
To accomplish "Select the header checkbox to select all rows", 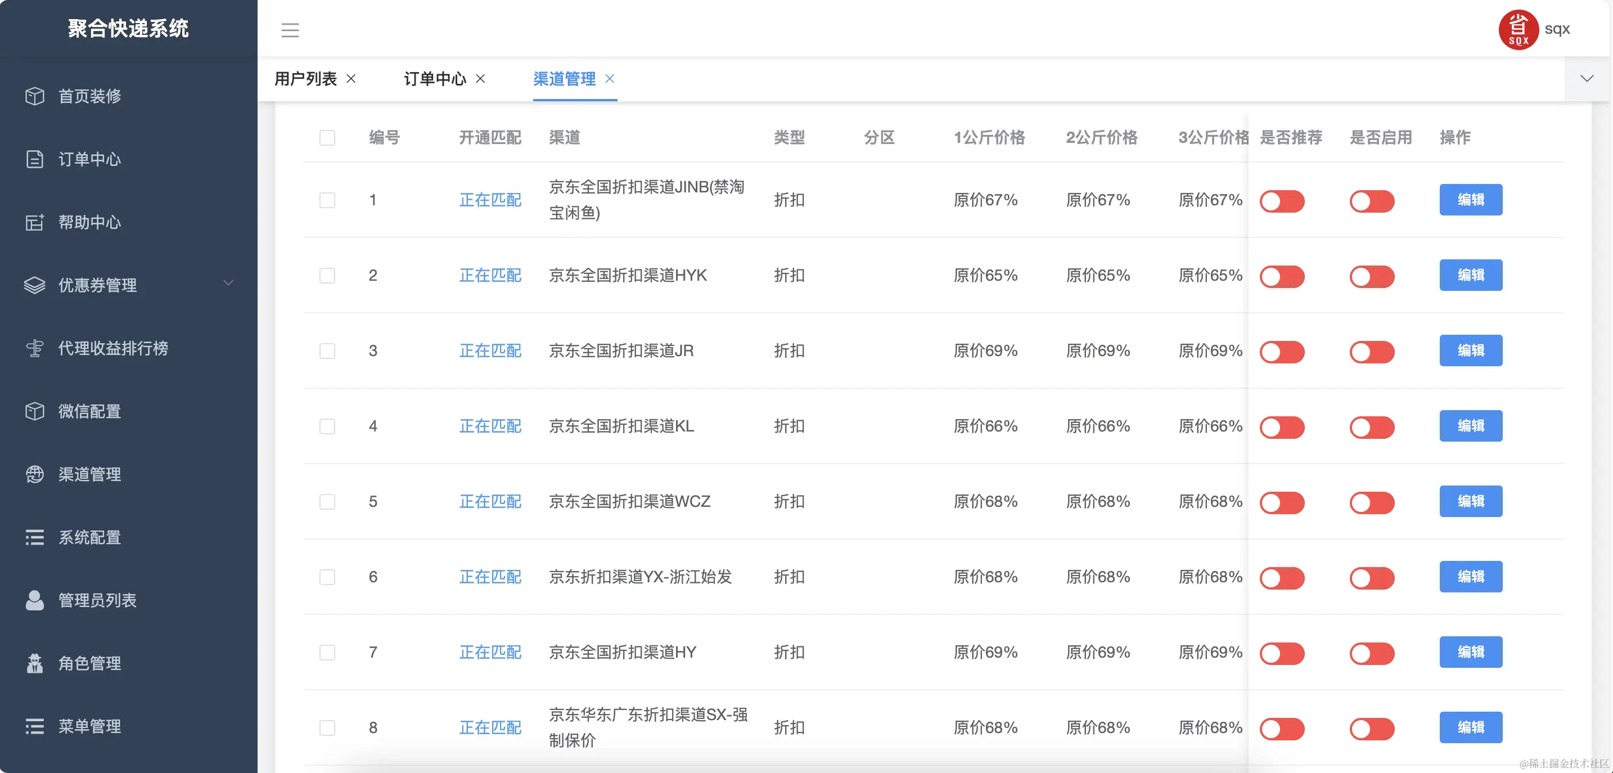I will [327, 138].
